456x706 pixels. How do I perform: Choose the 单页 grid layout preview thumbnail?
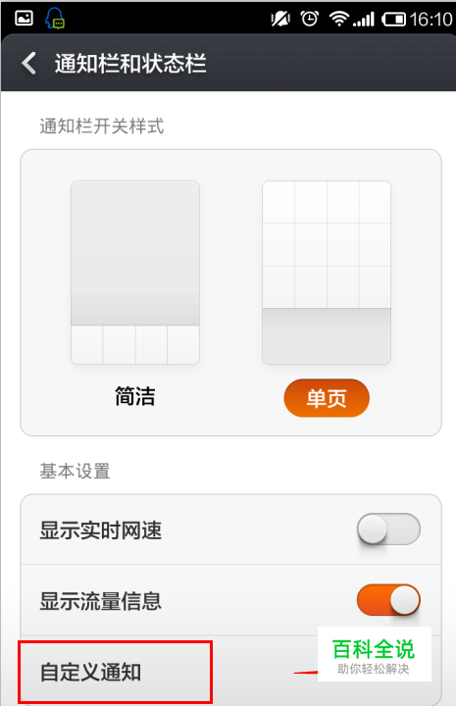327,273
